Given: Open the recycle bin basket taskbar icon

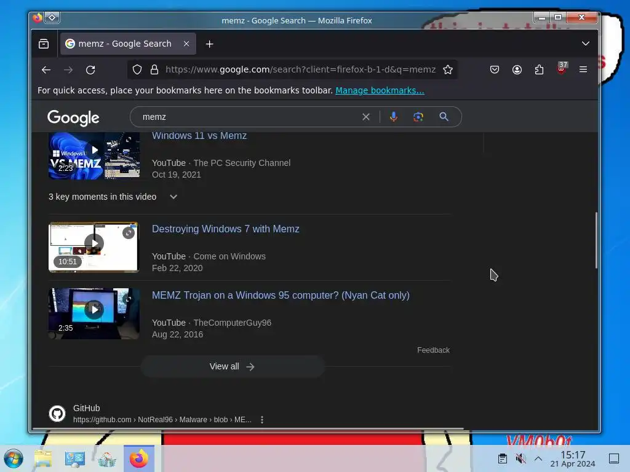Looking at the screenshot, I should pos(107,458).
